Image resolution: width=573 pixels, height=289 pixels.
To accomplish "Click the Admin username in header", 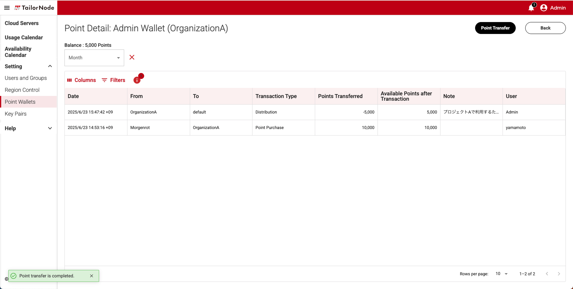I will click(x=558, y=8).
